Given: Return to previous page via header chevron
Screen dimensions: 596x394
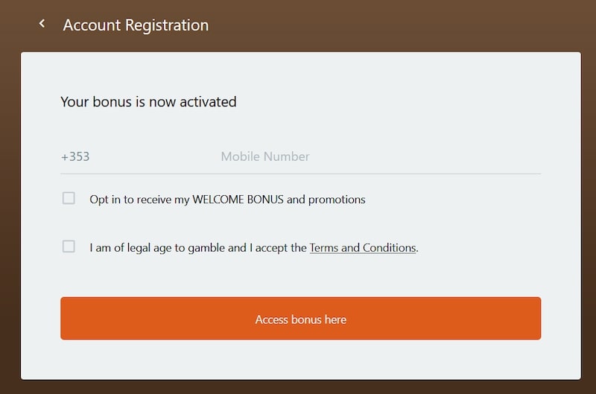Looking at the screenshot, I should 42,25.
